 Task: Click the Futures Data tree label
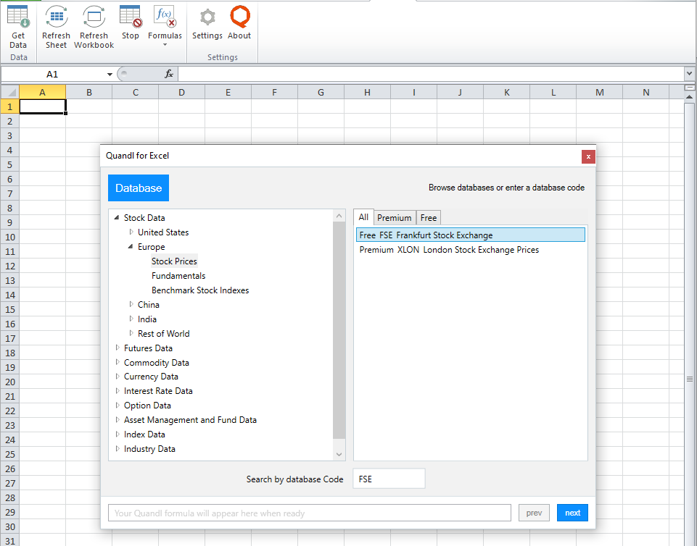(x=148, y=348)
